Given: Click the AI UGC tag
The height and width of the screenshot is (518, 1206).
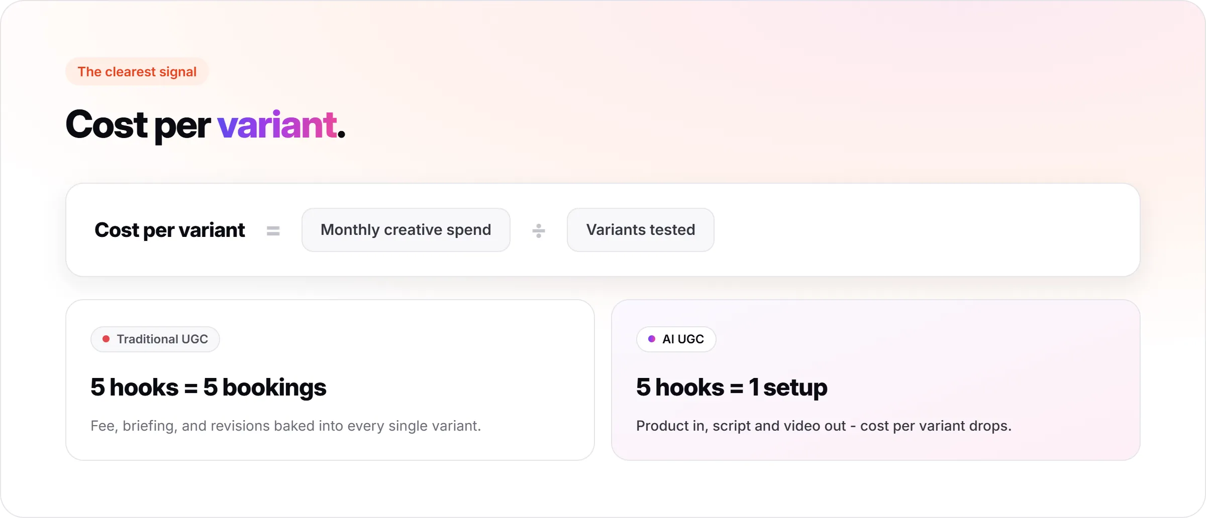Looking at the screenshot, I should pos(676,339).
